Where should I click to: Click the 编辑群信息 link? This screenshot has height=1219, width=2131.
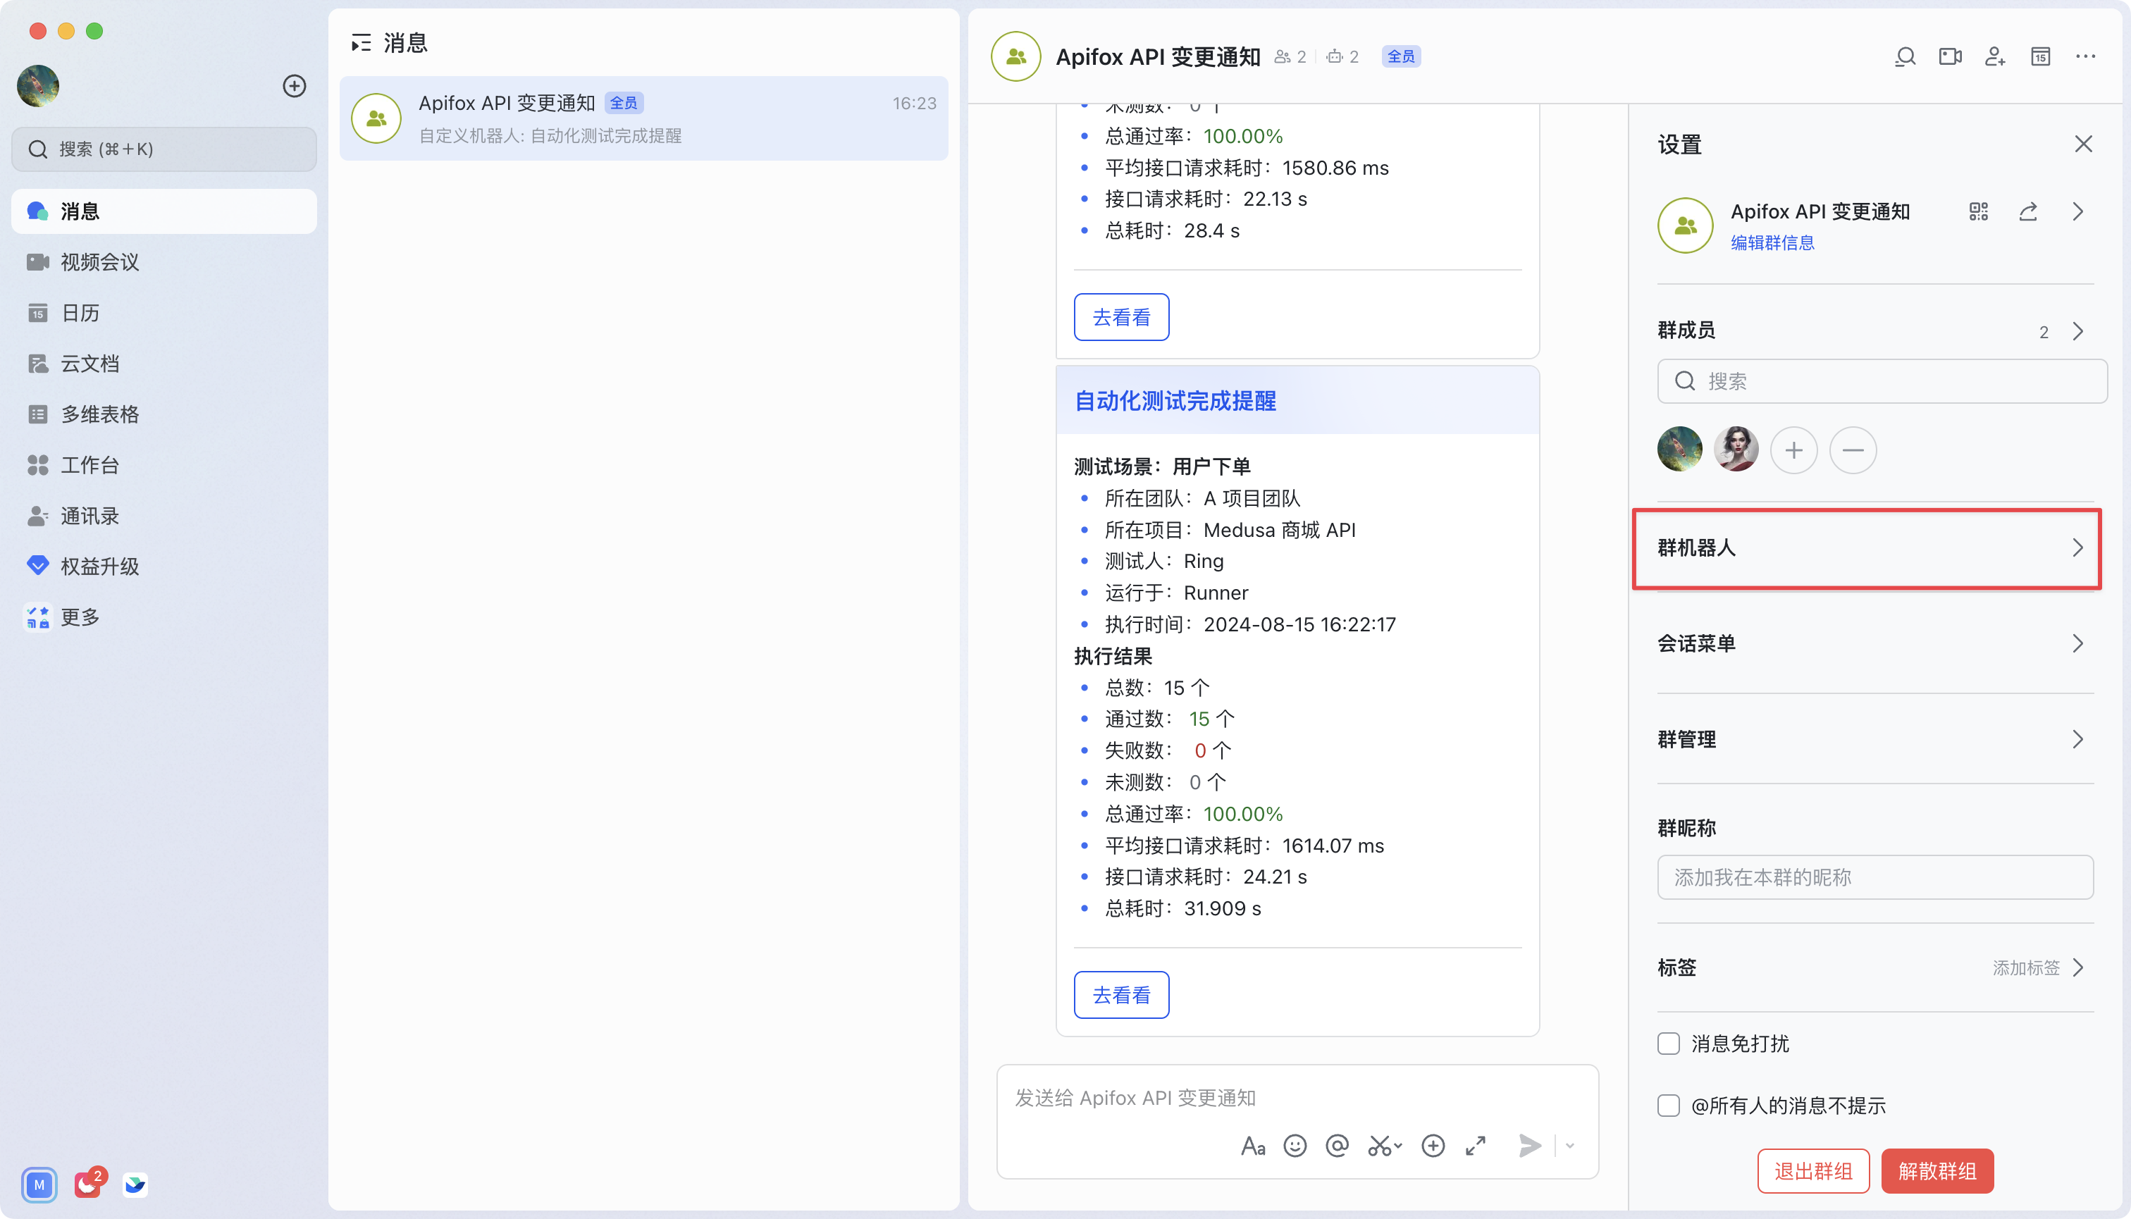(1772, 243)
